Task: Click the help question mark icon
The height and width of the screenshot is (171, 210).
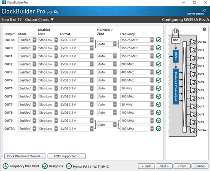Action: pos(204,29)
